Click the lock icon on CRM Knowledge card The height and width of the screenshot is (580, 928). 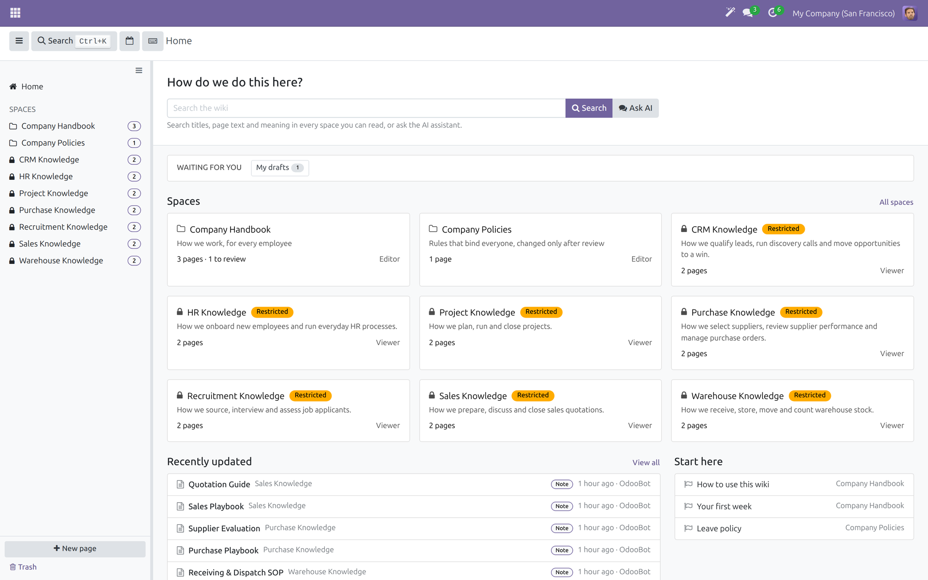pyautogui.click(x=684, y=229)
